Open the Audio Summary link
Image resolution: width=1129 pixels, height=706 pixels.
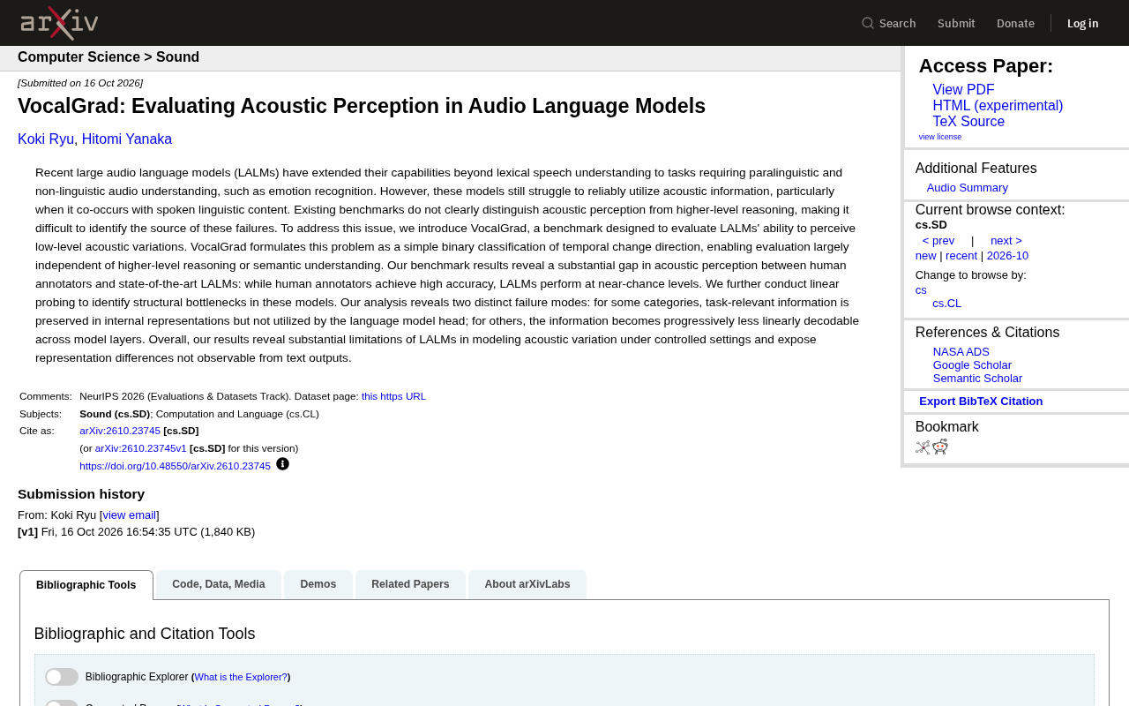click(968, 188)
